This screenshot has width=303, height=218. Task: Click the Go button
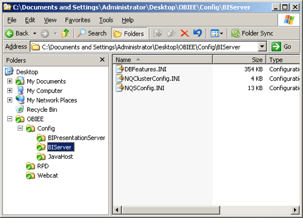pos(281,46)
